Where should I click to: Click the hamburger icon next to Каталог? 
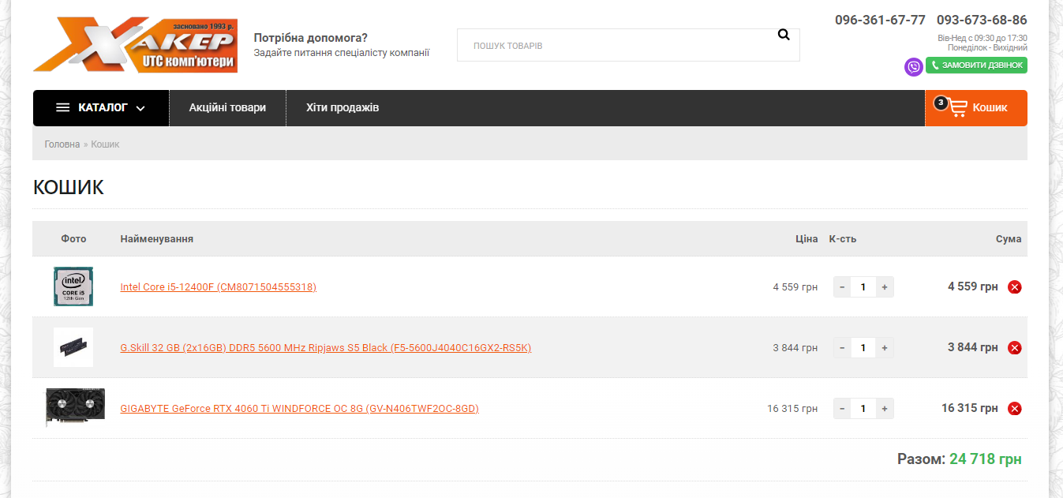[63, 108]
